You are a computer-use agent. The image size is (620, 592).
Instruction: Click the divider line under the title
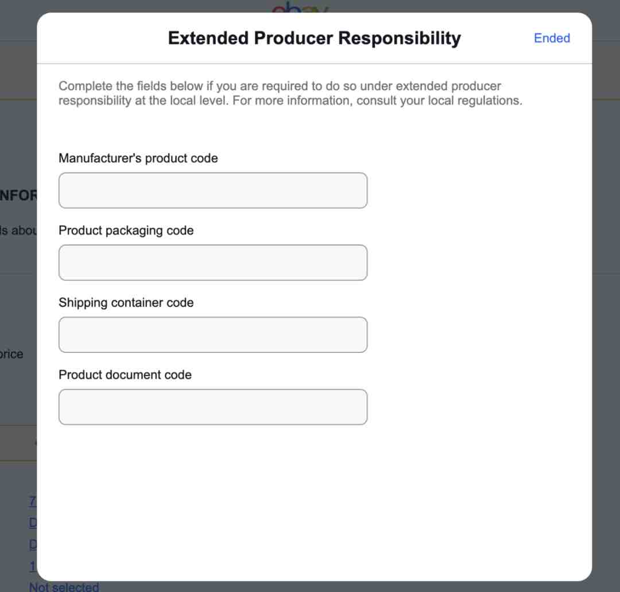point(315,63)
